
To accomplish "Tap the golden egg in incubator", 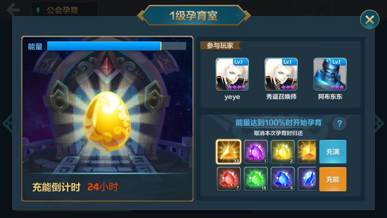I will coord(107,121).
